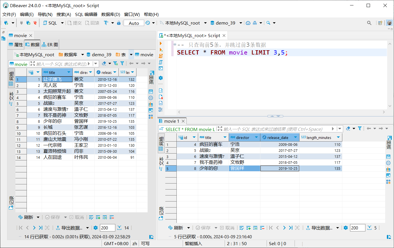Open the director column dropdown in results
The width and height of the screenshot is (394, 248).
[x=256, y=137]
